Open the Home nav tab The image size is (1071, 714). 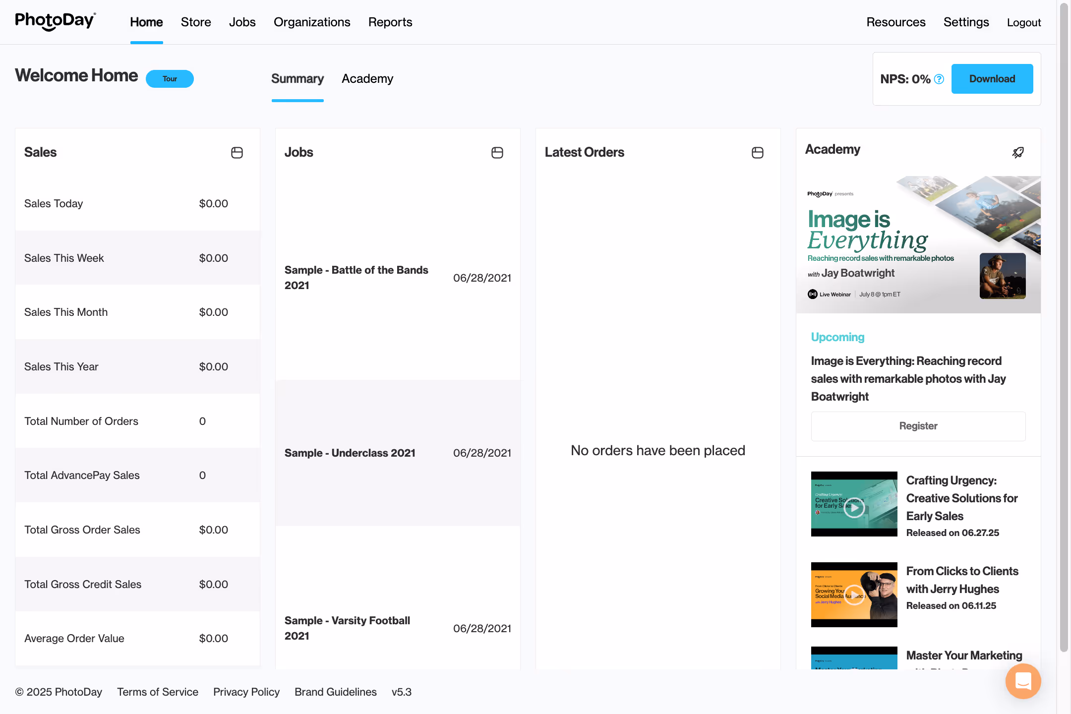(146, 22)
